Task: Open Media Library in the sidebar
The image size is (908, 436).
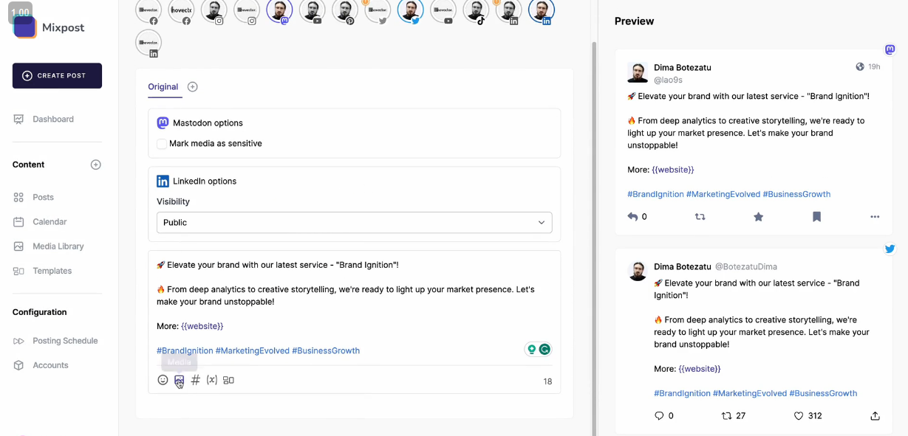Action: (58, 246)
